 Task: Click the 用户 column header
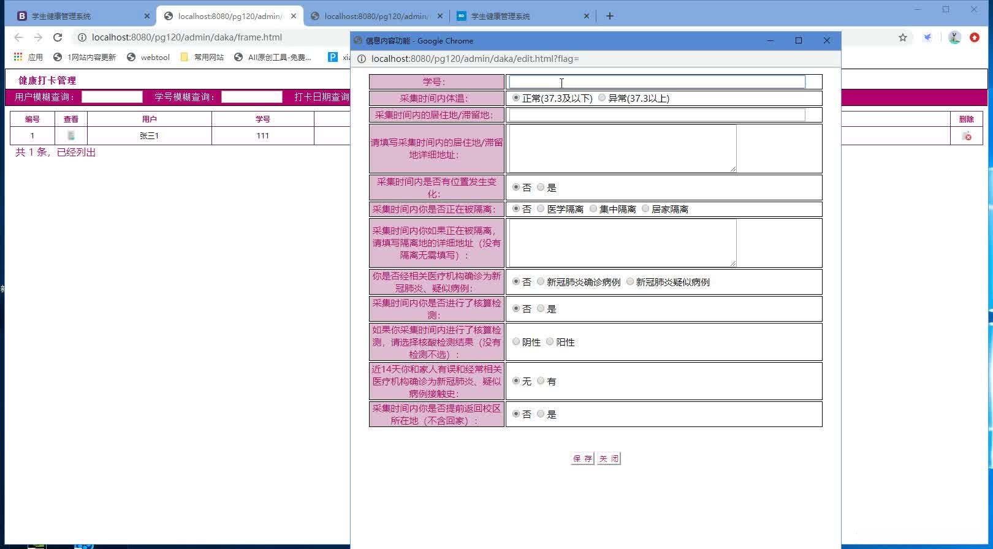pyautogui.click(x=150, y=119)
